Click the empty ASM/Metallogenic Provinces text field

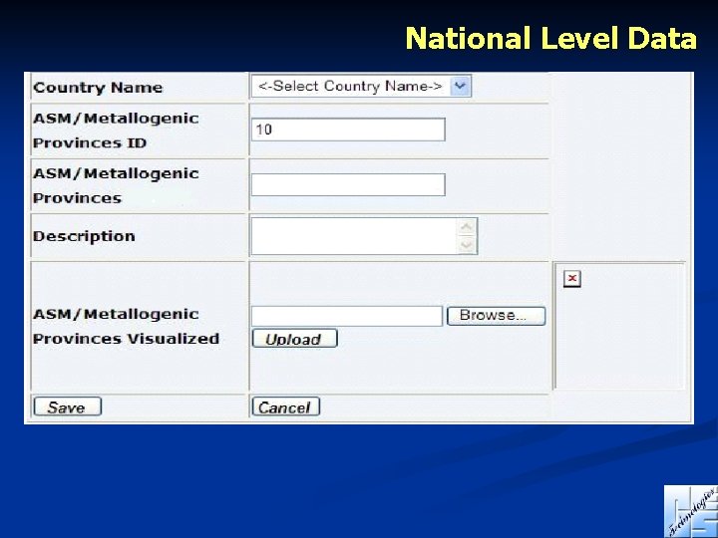348,185
